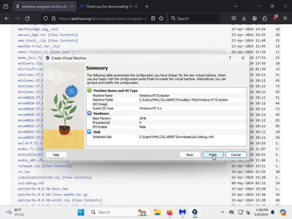Open os2-debug.vhd link
The width and height of the screenshot is (292, 219).
tap(31, 183)
